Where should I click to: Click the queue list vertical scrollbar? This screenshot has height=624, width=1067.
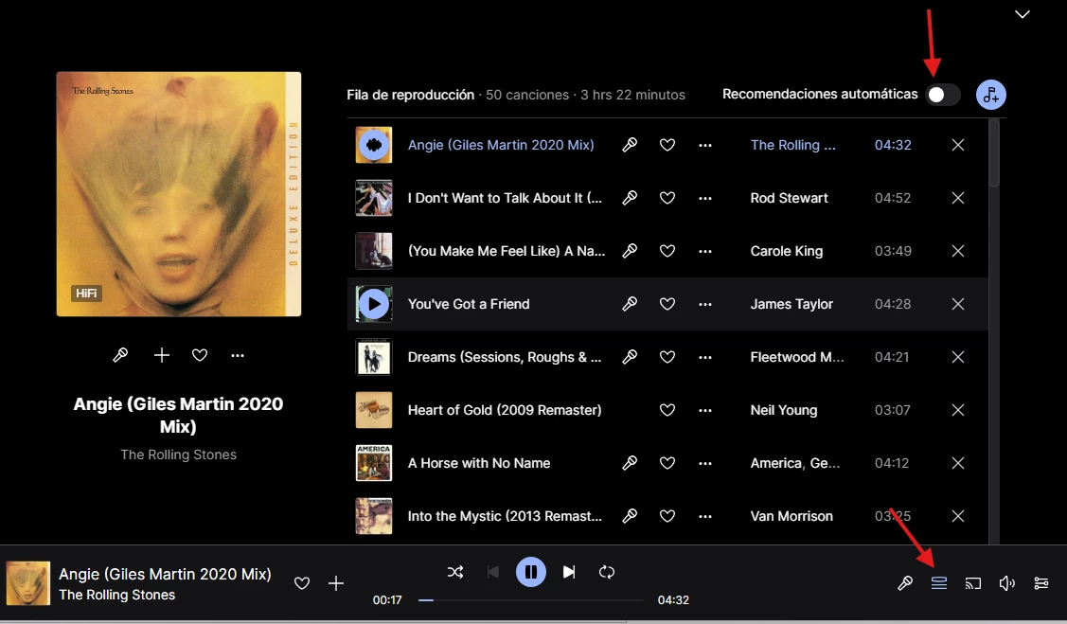click(994, 153)
